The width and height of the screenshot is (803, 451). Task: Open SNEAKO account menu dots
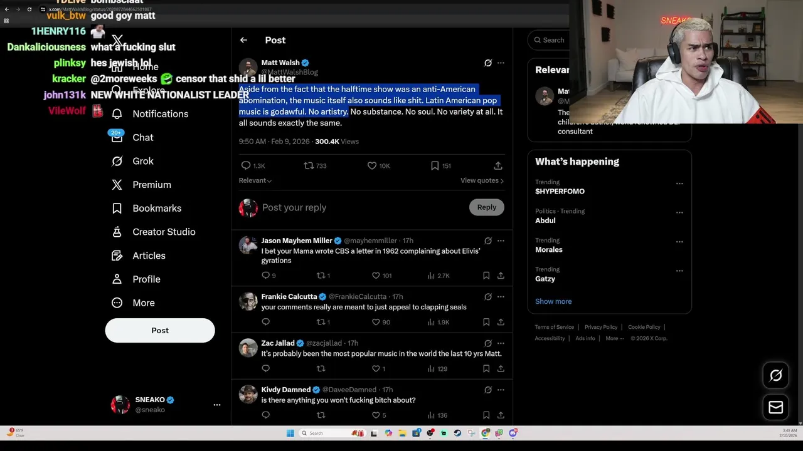click(x=217, y=405)
